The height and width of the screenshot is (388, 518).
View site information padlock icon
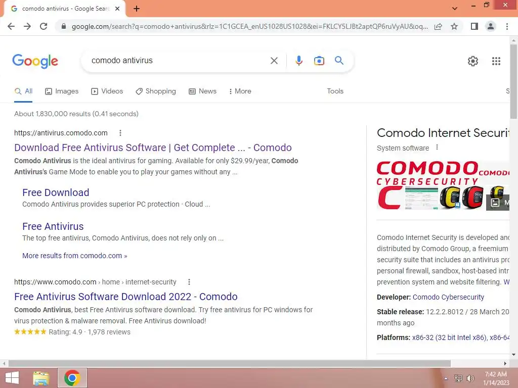coord(64,26)
